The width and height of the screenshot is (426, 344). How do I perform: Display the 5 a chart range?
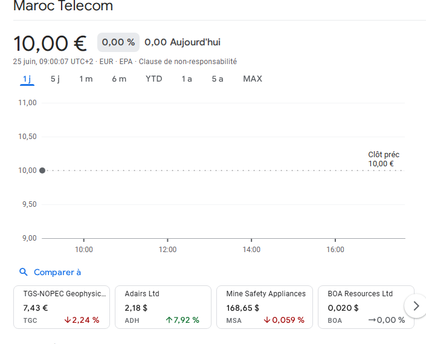coord(218,79)
